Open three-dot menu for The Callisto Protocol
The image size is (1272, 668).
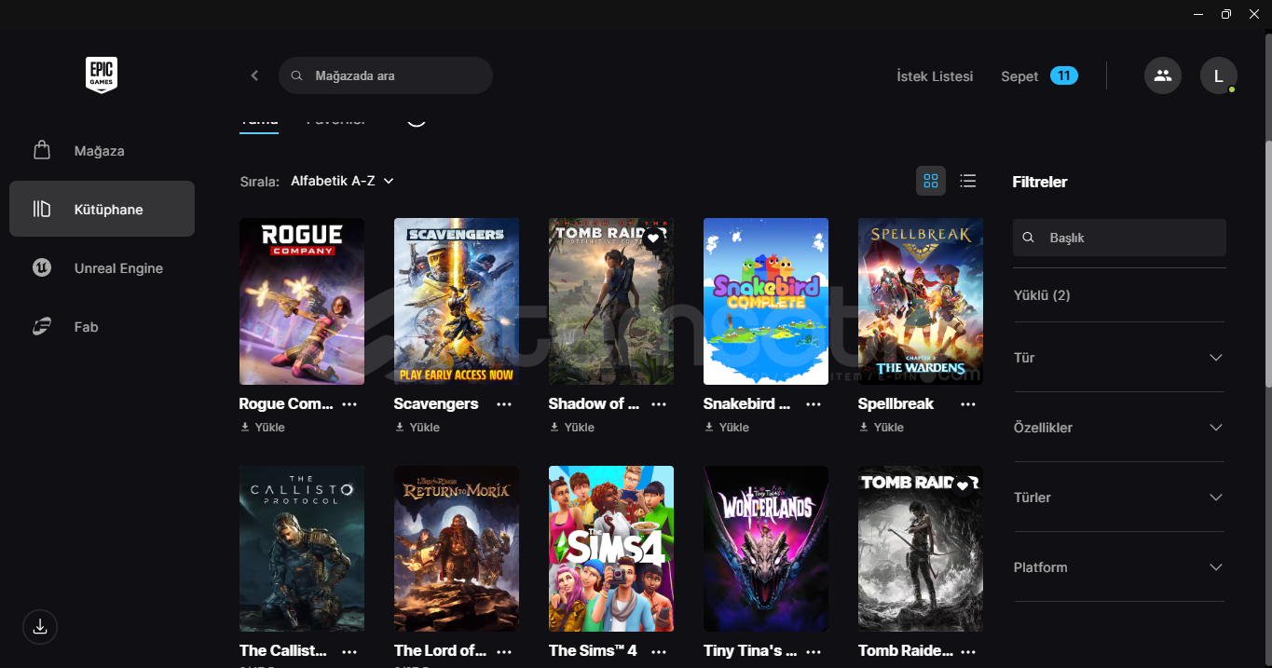(349, 651)
